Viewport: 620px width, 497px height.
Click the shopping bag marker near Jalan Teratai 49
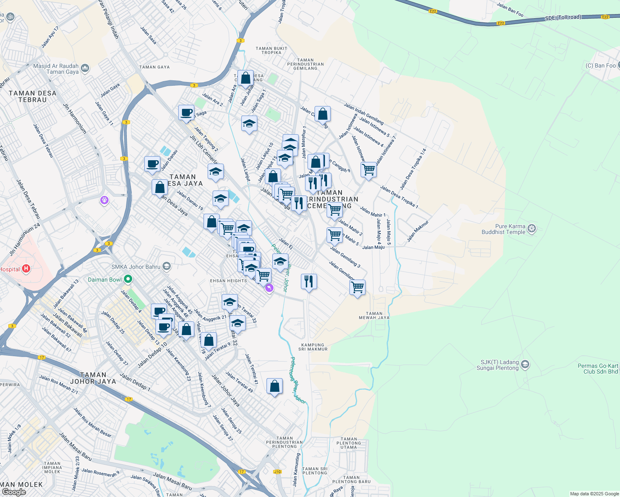click(x=274, y=386)
